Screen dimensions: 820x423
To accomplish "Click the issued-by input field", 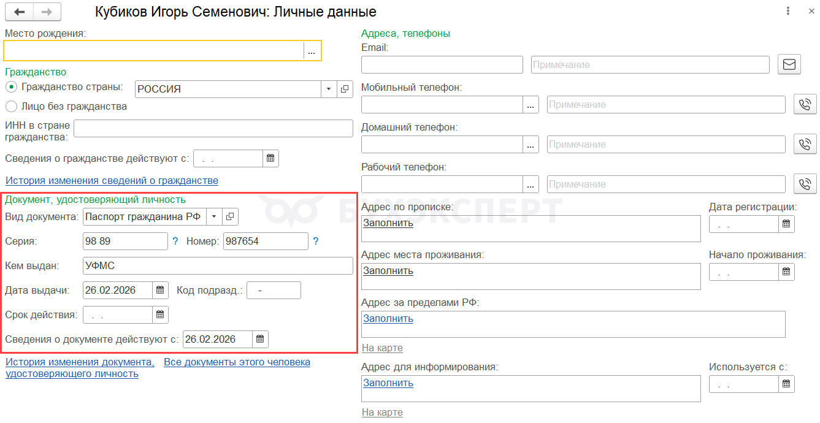I will click(x=218, y=265).
